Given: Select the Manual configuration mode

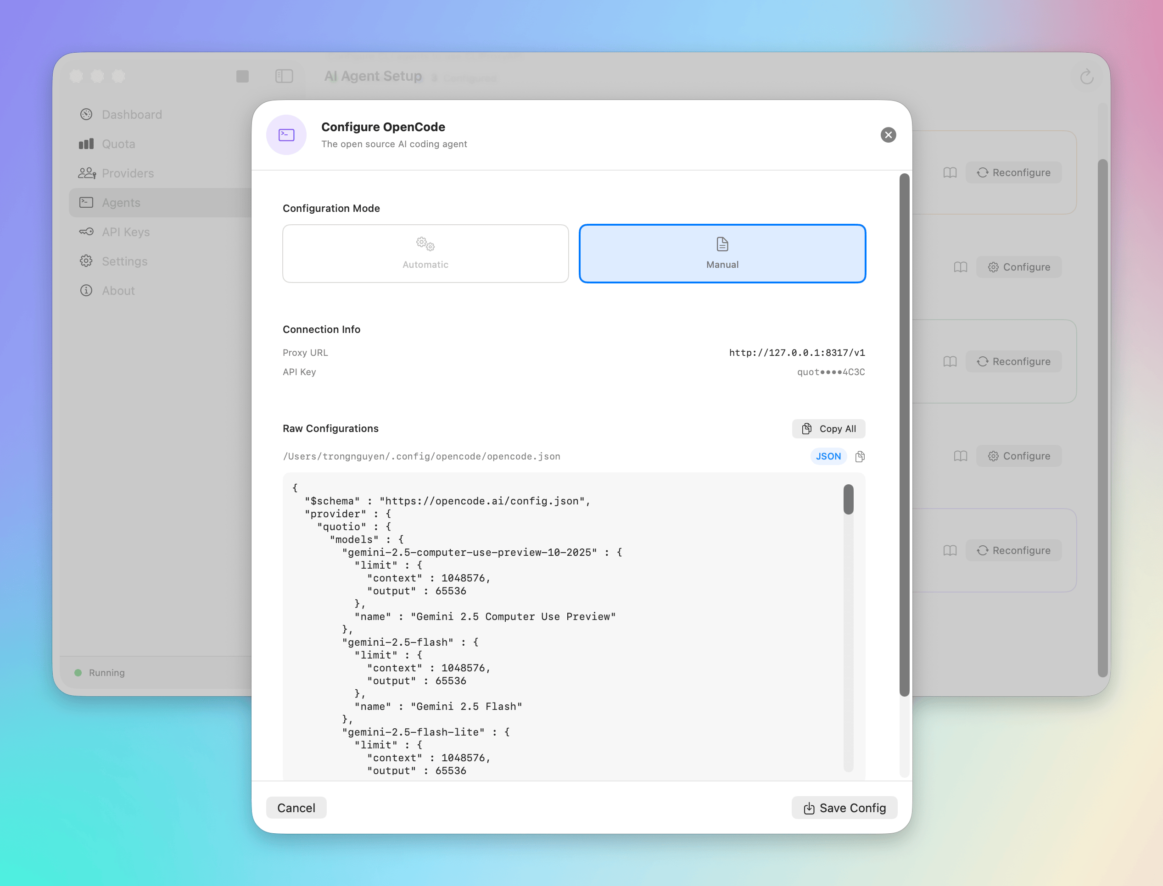Looking at the screenshot, I should (722, 254).
